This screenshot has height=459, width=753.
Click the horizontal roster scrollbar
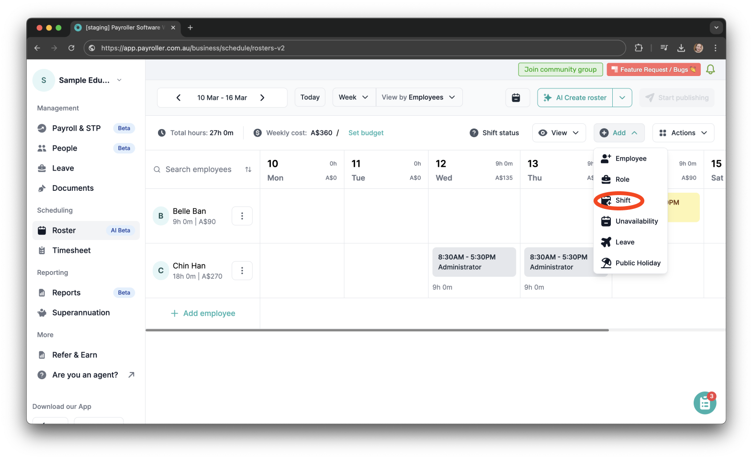(377, 330)
